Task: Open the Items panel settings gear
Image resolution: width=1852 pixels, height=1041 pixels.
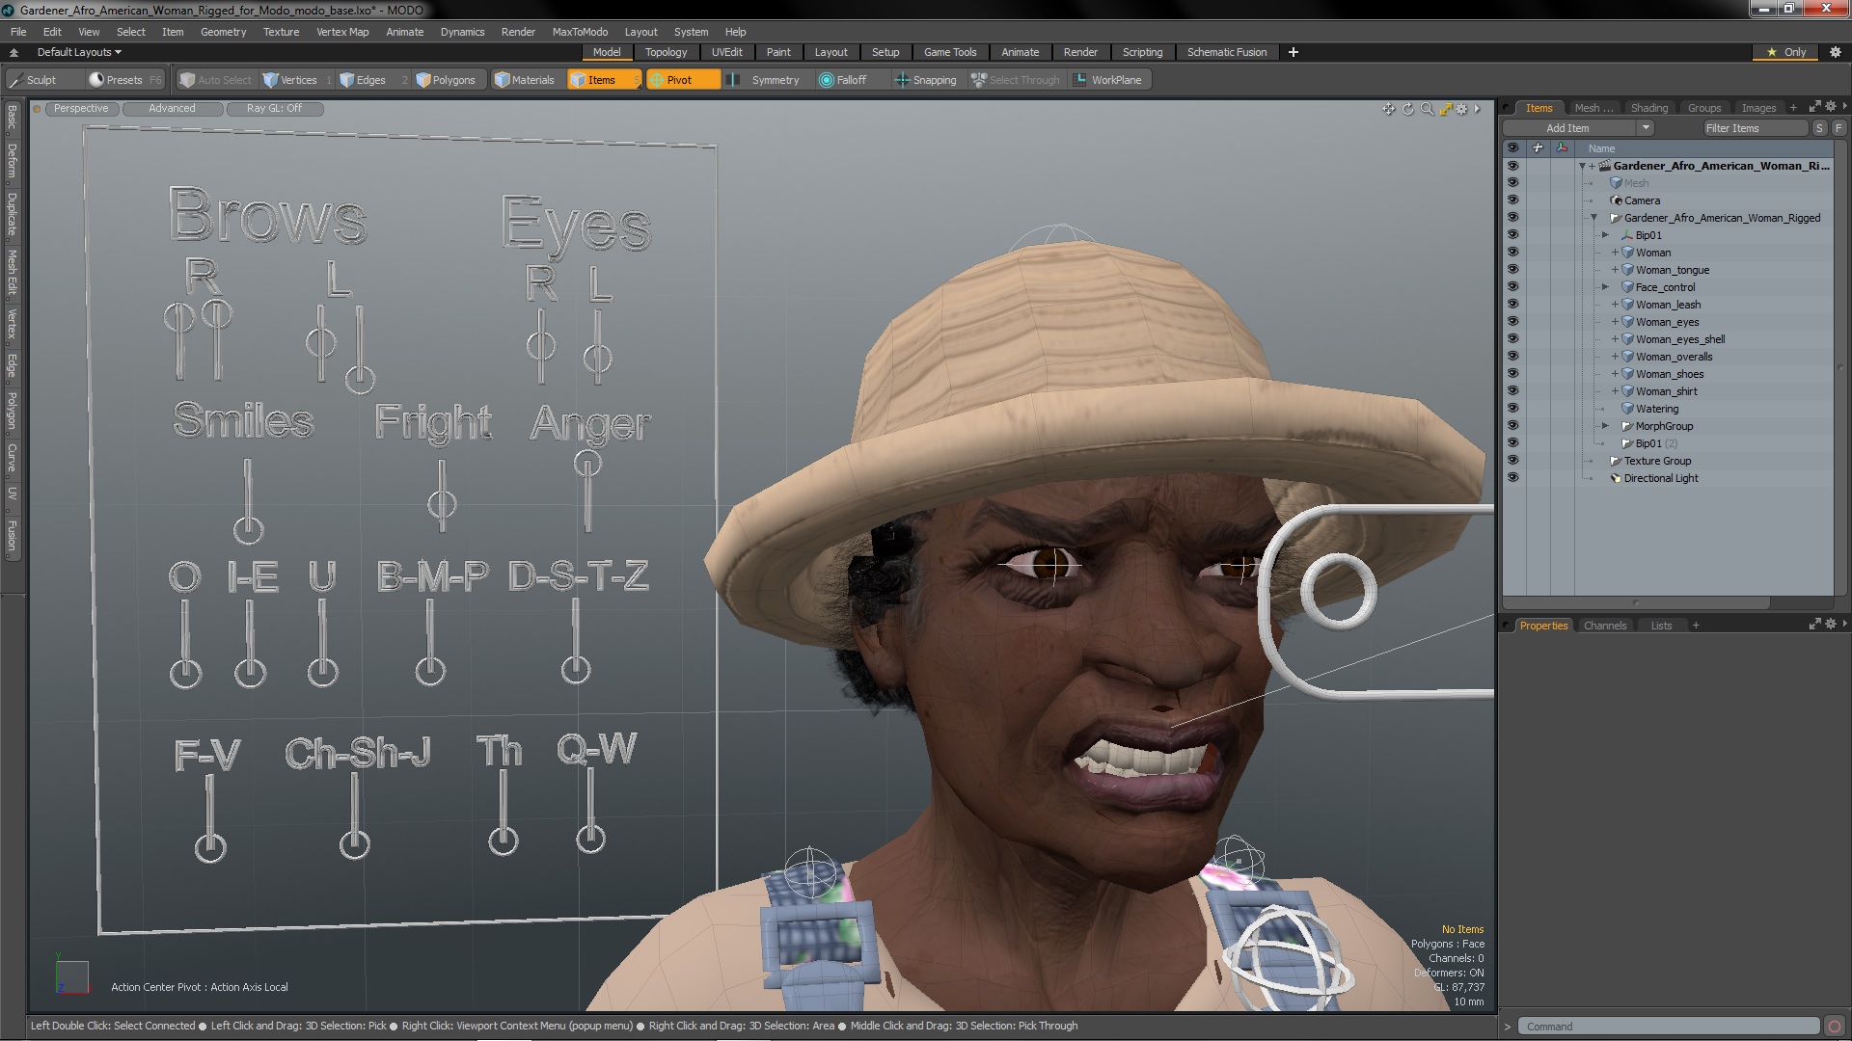Action: (x=1830, y=107)
